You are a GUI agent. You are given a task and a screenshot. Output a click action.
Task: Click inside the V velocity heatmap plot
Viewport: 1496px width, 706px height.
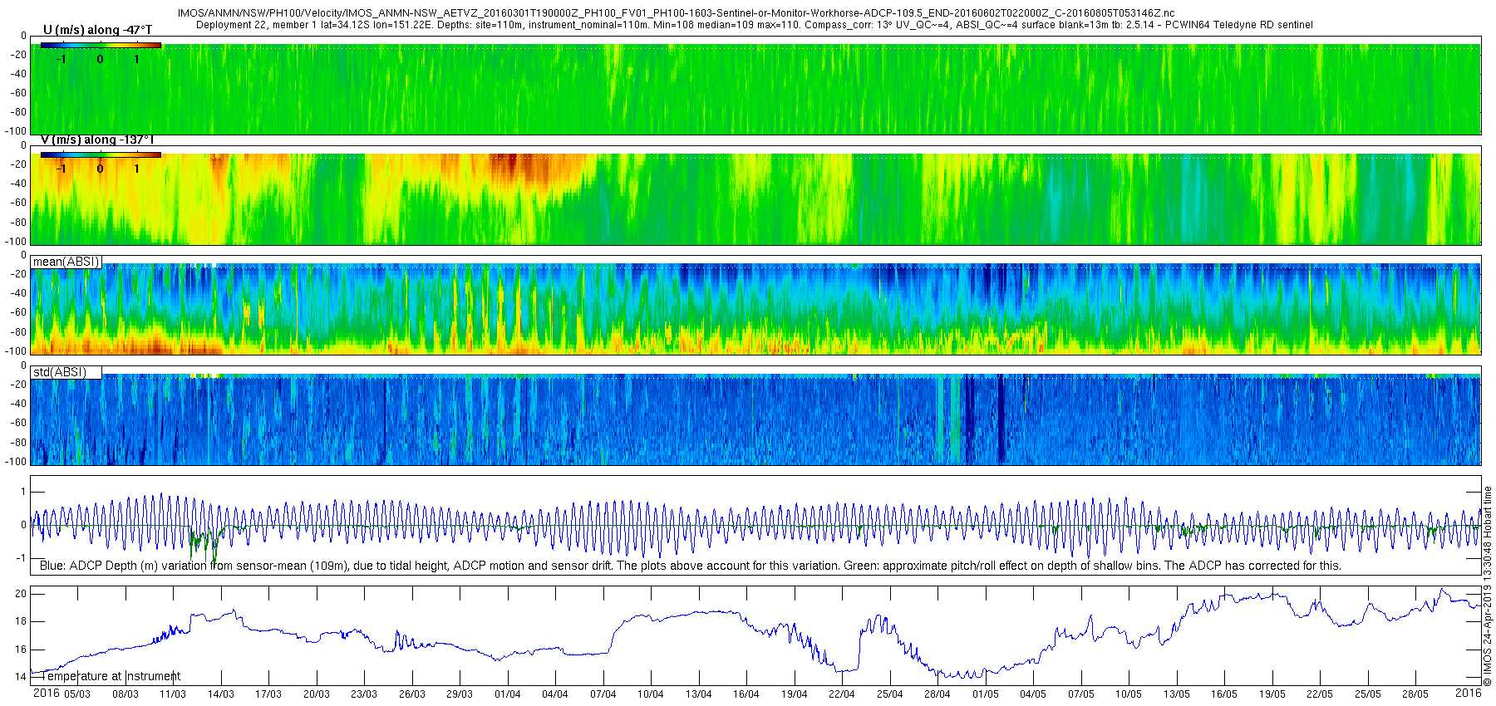coord(756,199)
